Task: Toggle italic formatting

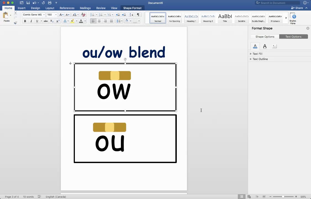Action: coord(31,21)
